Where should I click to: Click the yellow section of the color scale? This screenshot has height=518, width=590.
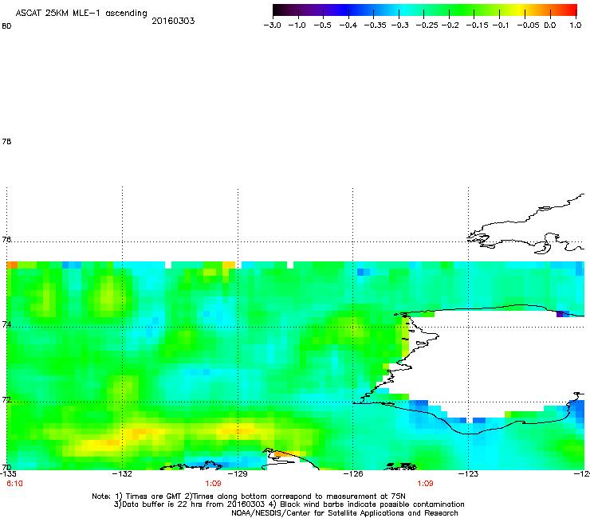(519, 10)
